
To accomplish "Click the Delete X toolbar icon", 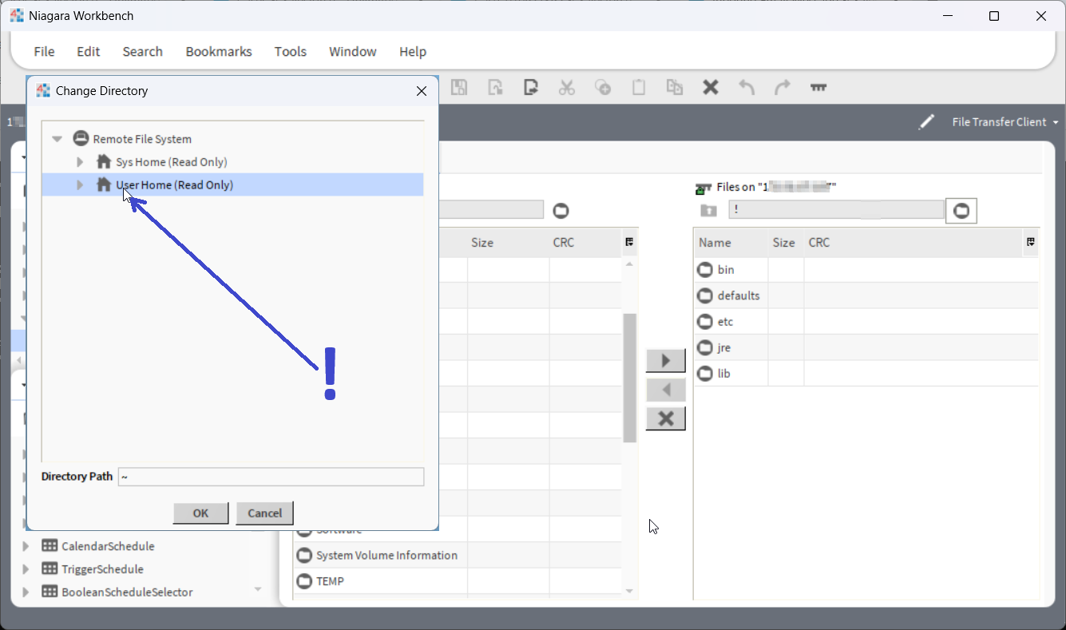I will click(711, 87).
